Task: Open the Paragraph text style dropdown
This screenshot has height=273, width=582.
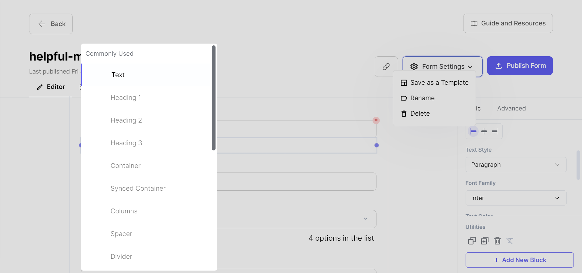Action: point(516,165)
